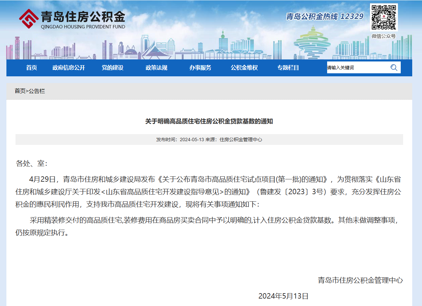Image resolution: width=422 pixels, height=306 pixels.
Task: Open the 政府信息公开 navigation item
Action: point(69,68)
